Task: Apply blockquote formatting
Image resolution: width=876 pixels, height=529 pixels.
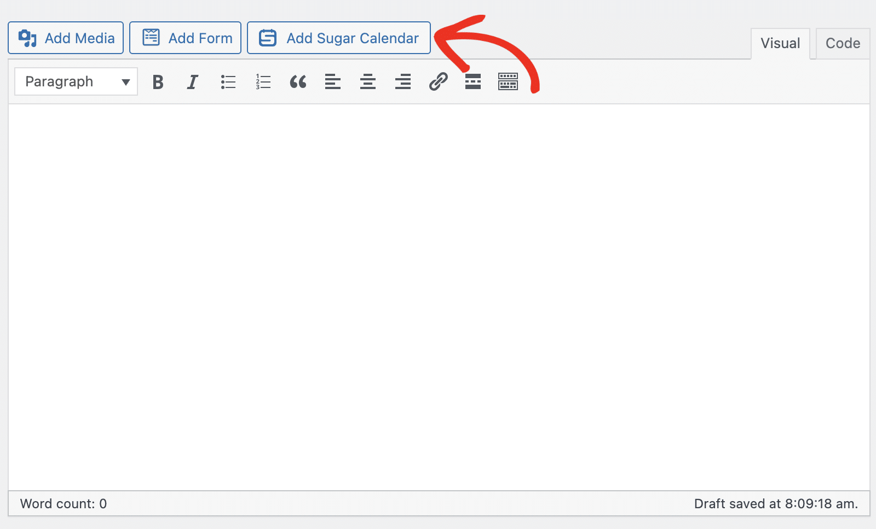Action: coord(298,82)
